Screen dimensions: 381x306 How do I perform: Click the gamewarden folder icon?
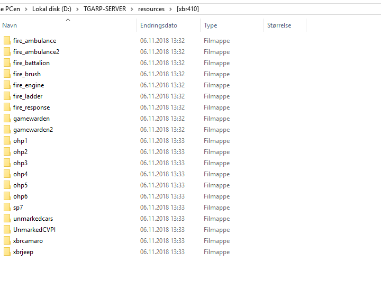coord(7,119)
